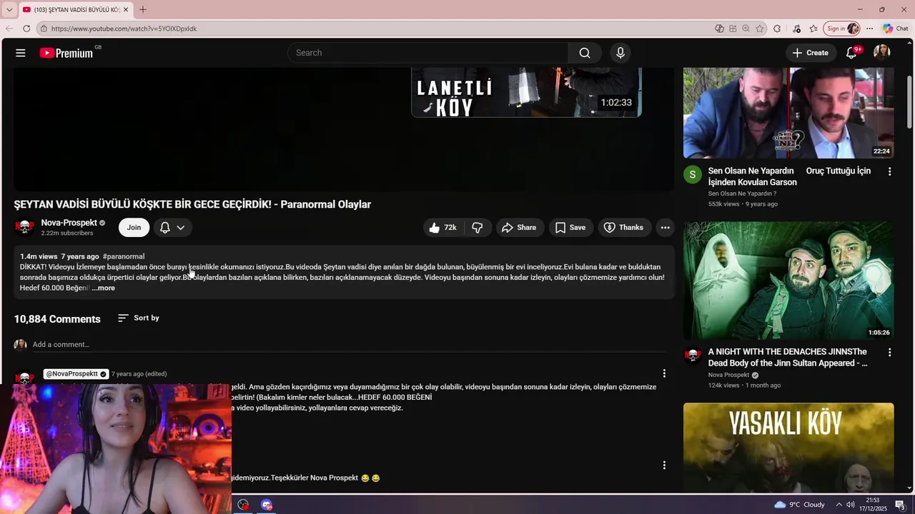Open options for Denaches Jinns video
This screenshot has width=915, height=514.
[889, 353]
